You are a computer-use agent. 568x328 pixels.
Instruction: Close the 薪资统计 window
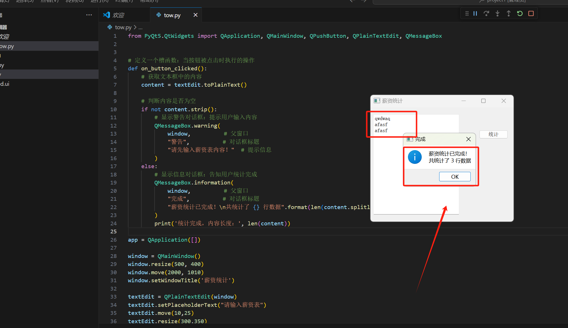click(504, 101)
